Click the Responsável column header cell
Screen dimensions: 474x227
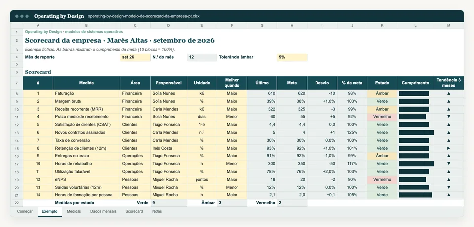(x=168, y=83)
